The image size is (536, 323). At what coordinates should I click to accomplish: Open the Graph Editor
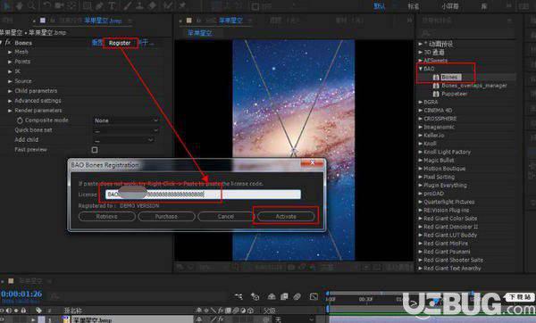(x=314, y=296)
